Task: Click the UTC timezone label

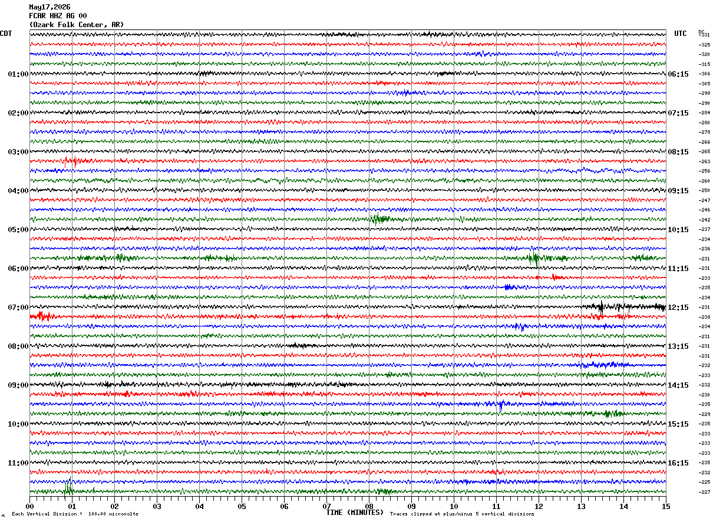Action: click(x=681, y=34)
